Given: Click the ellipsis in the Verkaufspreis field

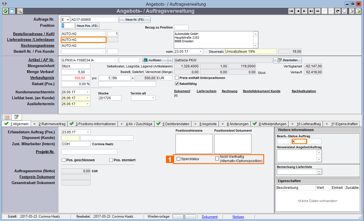Looking at the screenshot, I should [x=88, y=78].
